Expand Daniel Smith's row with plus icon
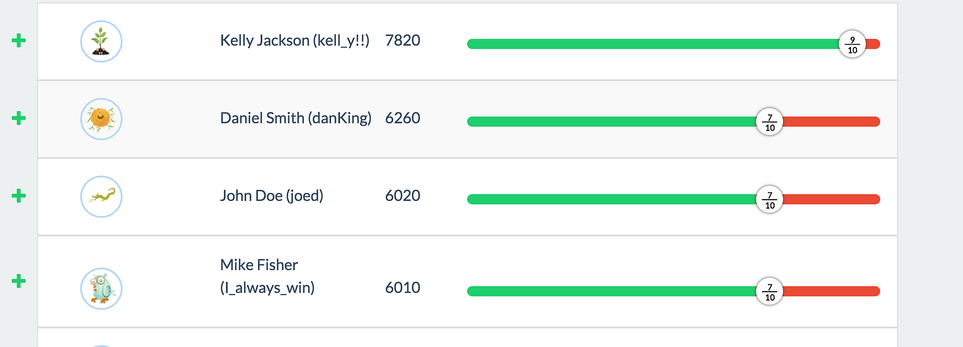963x347 pixels. coord(19,118)
